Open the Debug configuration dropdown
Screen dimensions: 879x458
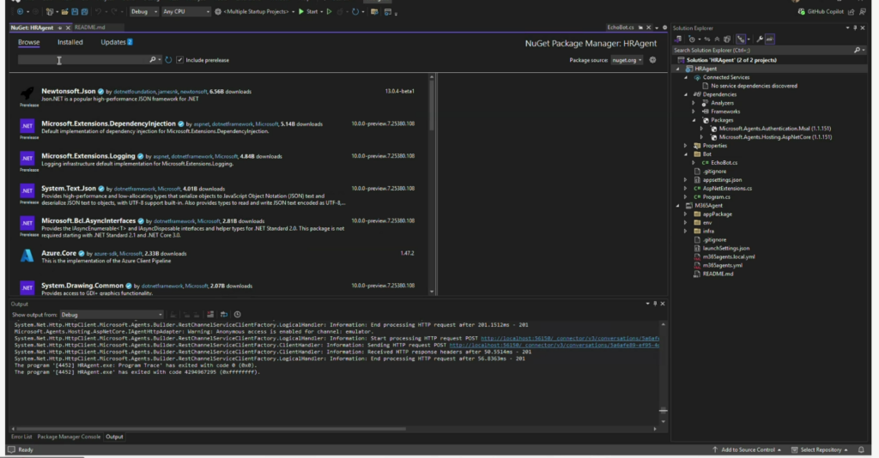143,11
